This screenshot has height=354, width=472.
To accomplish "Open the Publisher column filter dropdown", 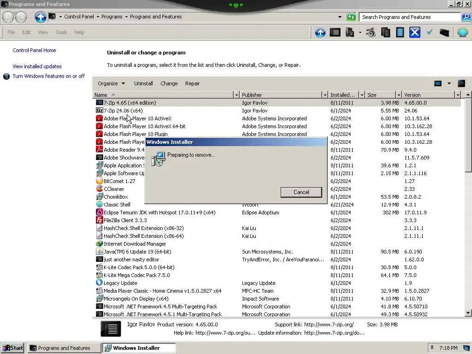I will tap(325, 95).
